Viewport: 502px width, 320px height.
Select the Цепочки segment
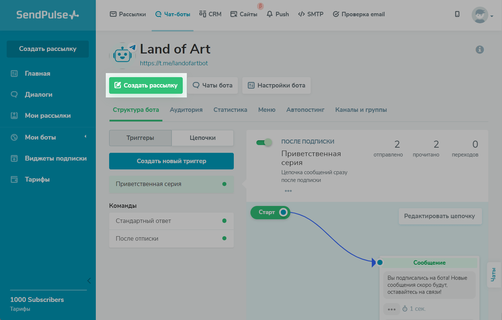click(203, 138)
